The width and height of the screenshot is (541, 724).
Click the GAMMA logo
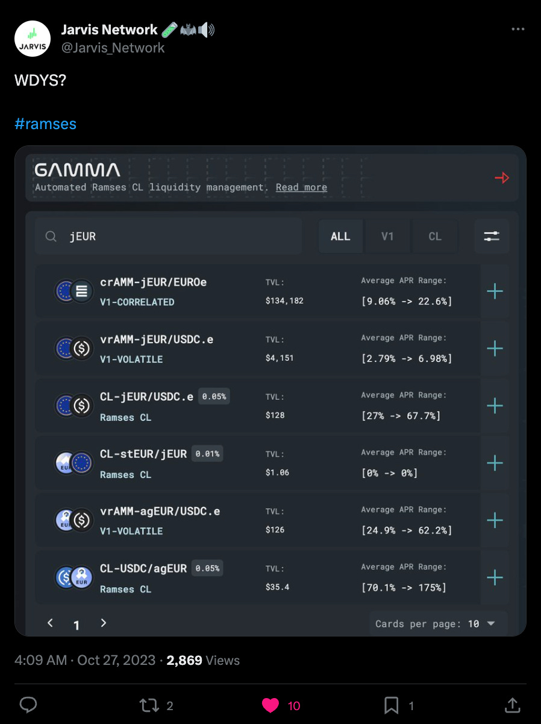coord(77,170)
